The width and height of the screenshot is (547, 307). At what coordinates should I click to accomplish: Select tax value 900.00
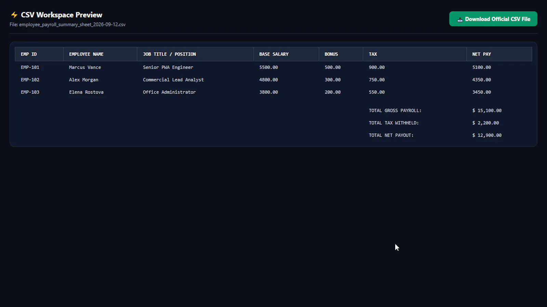coord(377,68)
